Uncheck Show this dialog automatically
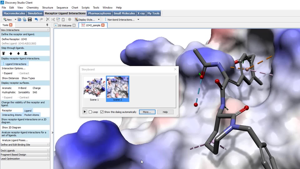300x169 pixels. coord(102,112)
